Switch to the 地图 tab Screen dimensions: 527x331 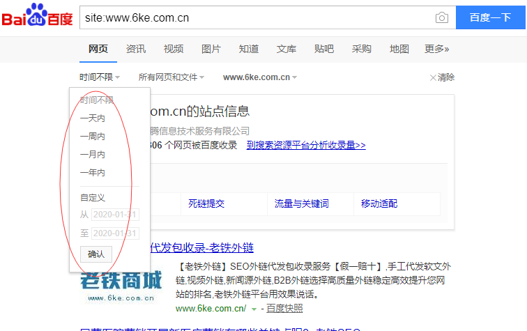point(399,49)
